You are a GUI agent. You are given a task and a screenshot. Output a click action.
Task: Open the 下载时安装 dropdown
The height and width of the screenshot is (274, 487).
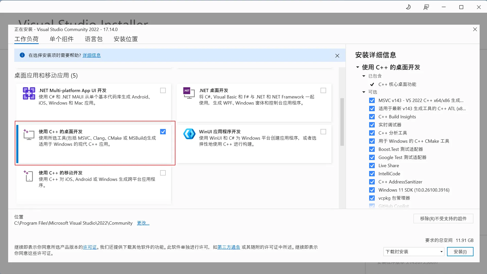point(414,252)
